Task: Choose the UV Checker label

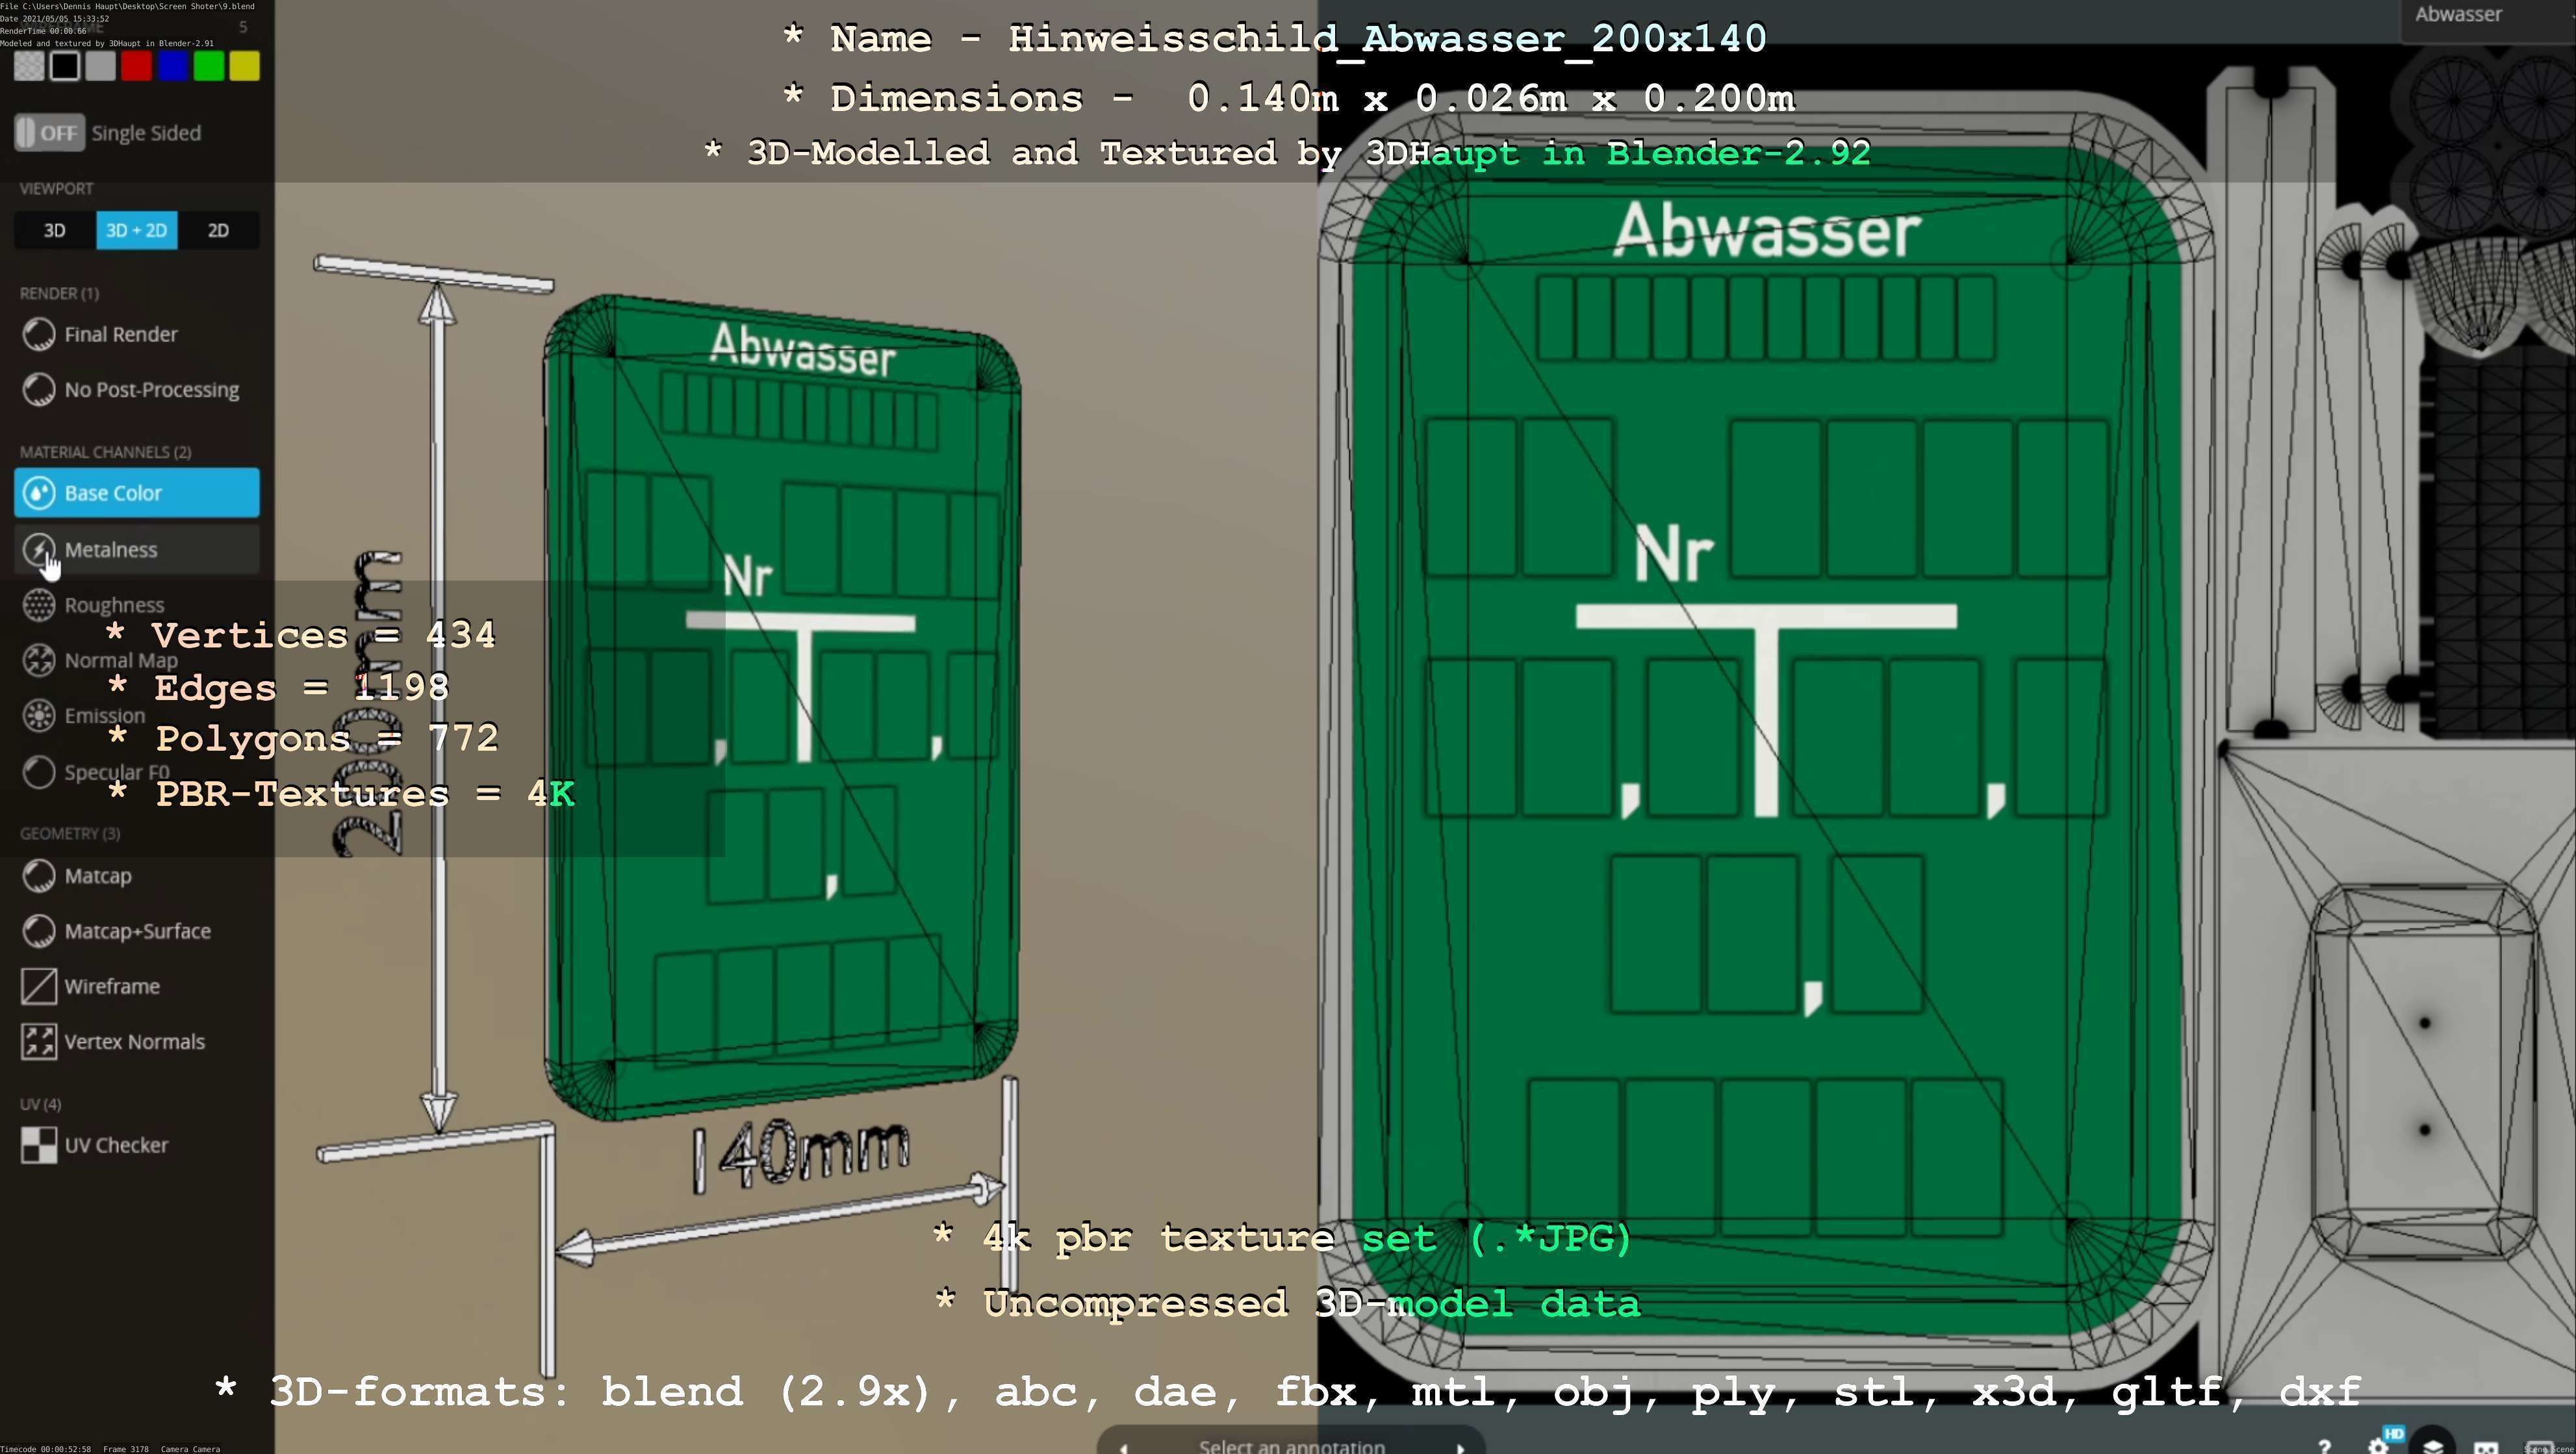Action: [116, 1146]
